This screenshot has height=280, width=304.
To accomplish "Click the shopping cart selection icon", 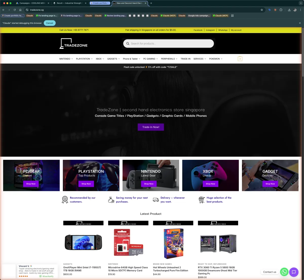I will click(202, 200).
